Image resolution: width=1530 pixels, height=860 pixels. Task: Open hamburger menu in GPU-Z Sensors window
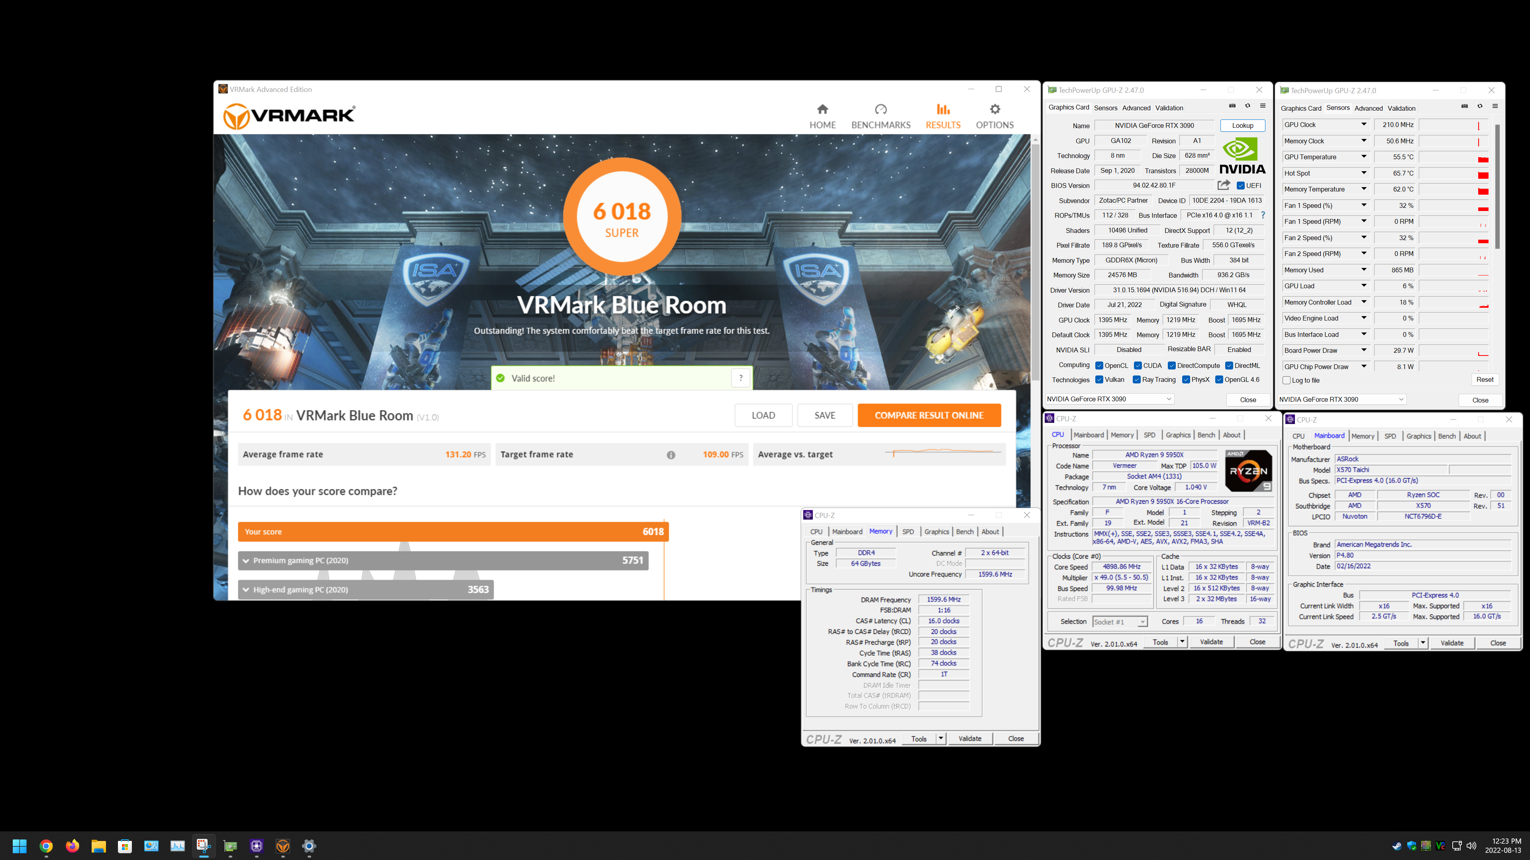click(x=1495, y=106)
